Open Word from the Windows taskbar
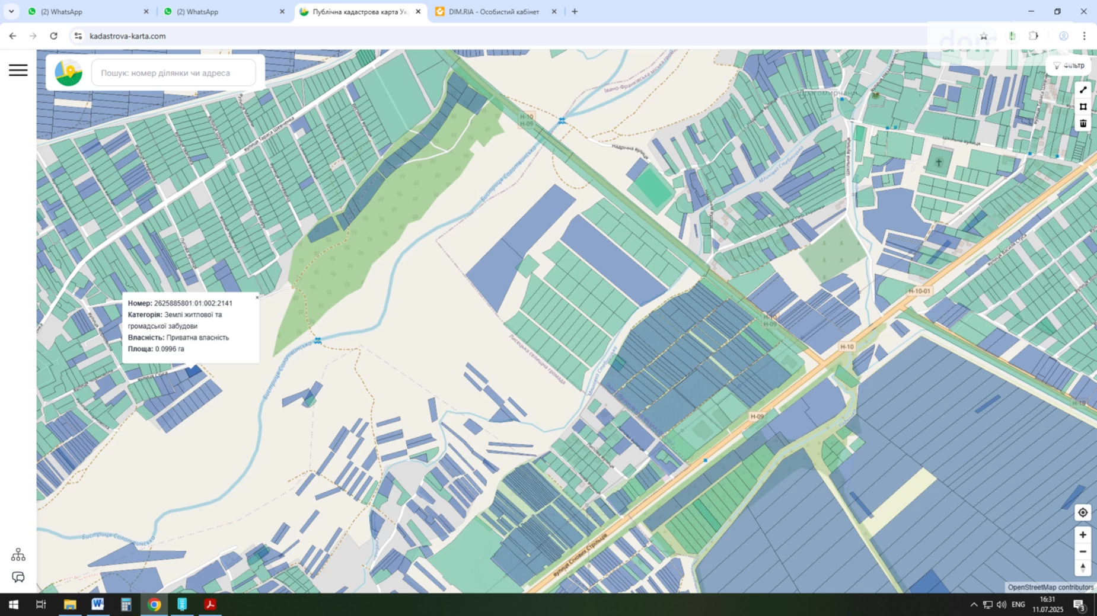Image resolution: width=1097 pixels, height=616 pixels. 98,604
